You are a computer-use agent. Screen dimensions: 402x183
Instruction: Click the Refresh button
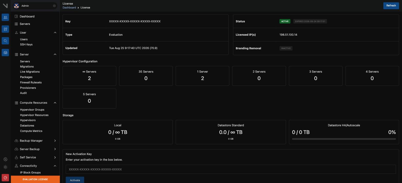tap(391, 6)
